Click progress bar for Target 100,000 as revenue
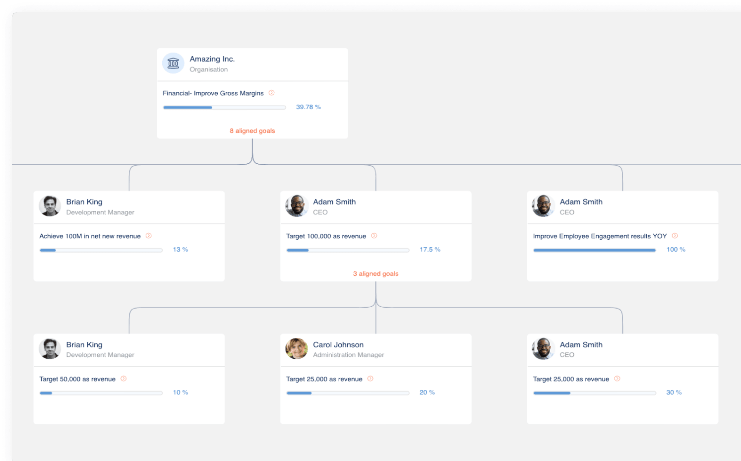Image resolution: width=741 pixels, height=461 pixels. tap(348, 250)
